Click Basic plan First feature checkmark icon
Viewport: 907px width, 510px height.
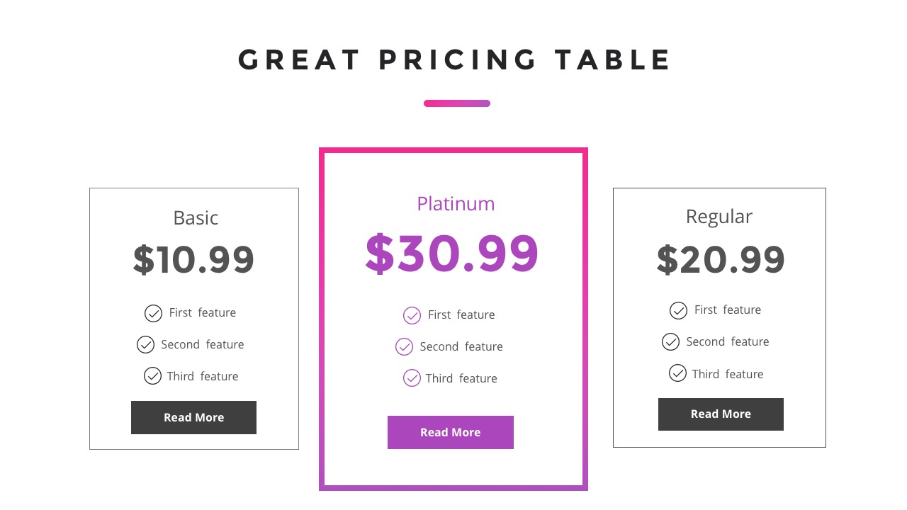click(153, 313)
